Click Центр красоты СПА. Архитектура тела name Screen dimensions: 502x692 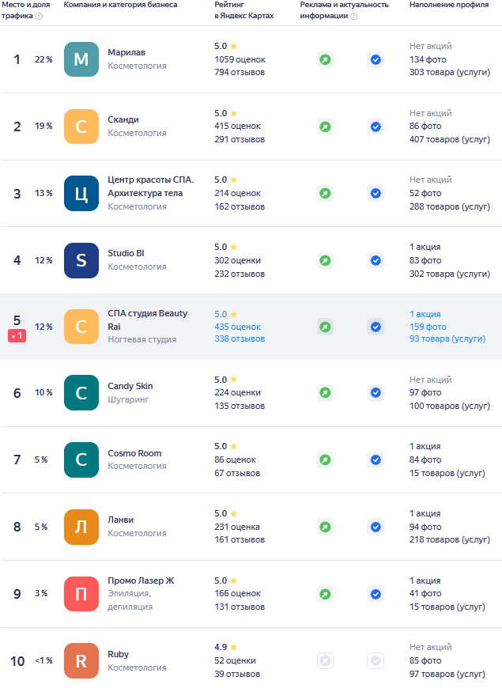click(x=151, y=186)
